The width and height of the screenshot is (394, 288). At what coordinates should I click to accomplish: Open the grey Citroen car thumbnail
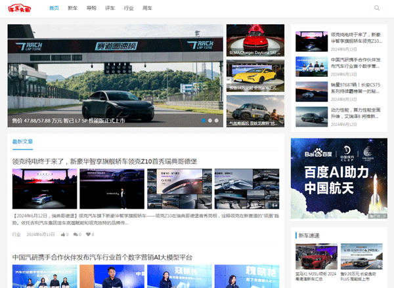coord(255,111)
